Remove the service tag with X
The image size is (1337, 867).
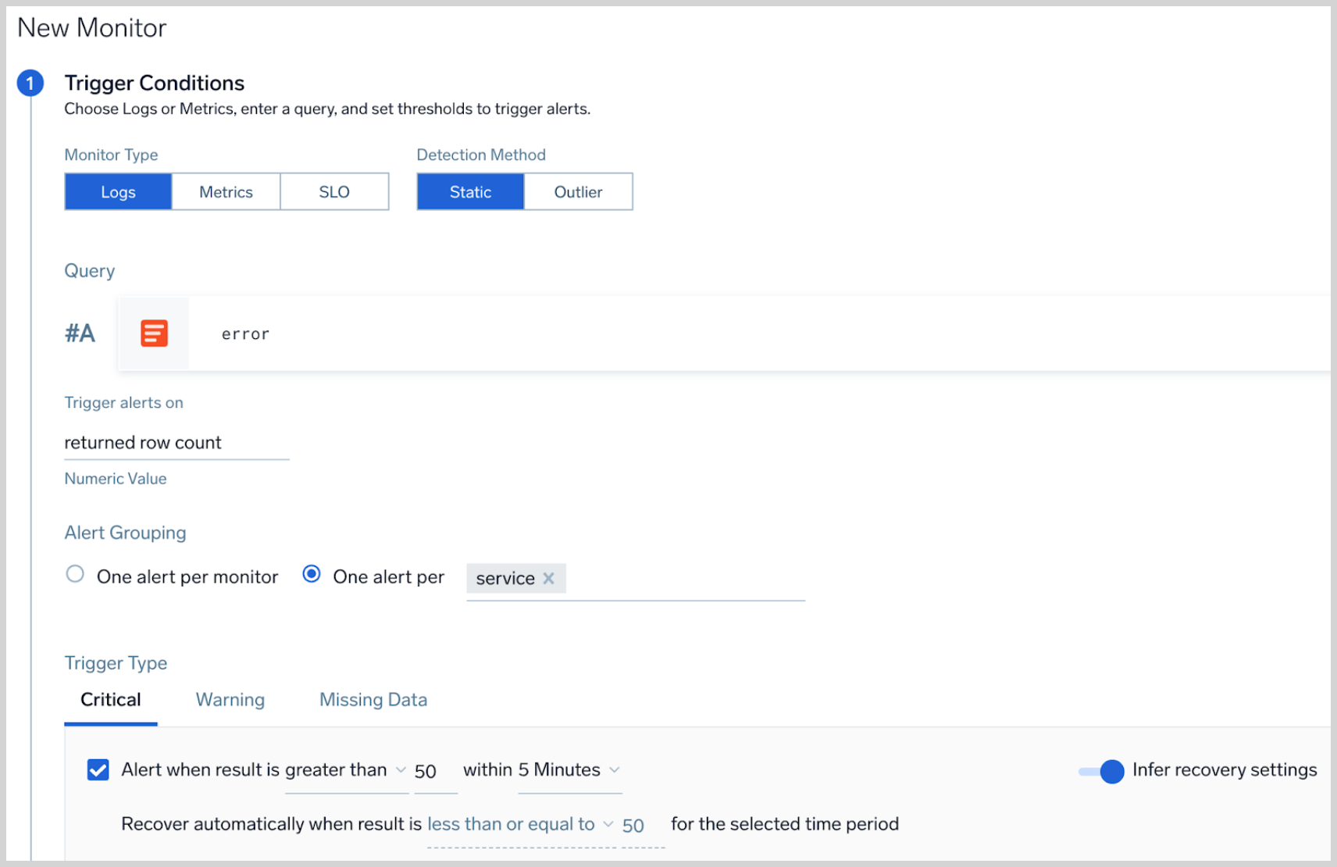[549, 578]
